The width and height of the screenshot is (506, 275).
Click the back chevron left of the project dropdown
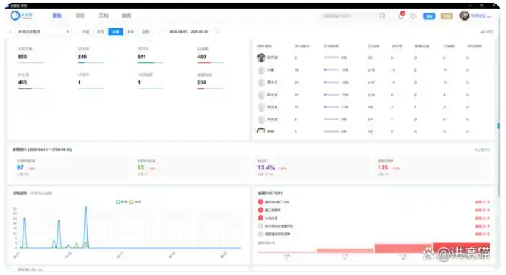tap(11, 32)
